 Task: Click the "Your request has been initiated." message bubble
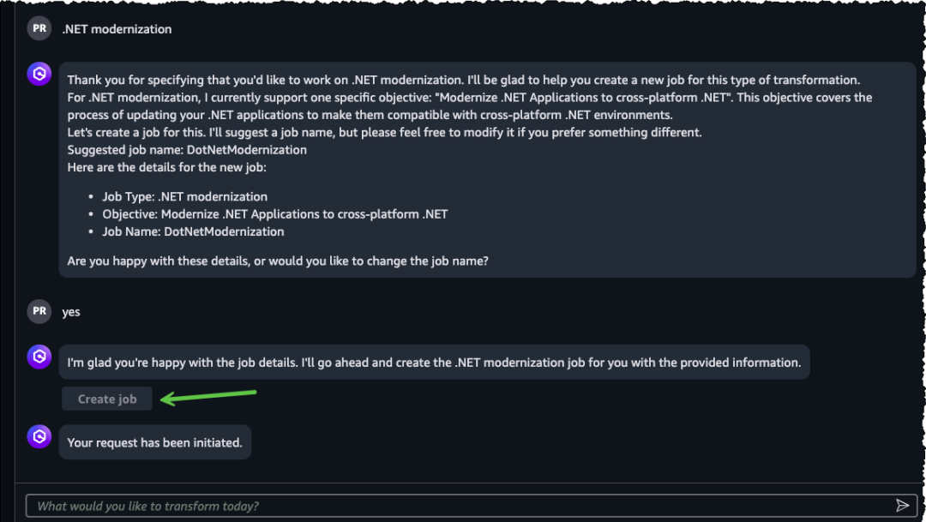coord(155,443)
